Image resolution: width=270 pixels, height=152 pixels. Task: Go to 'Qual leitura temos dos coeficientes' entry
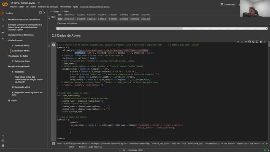click(29, 79)
